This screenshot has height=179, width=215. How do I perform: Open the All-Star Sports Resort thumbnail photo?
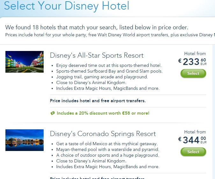point(25,62)
